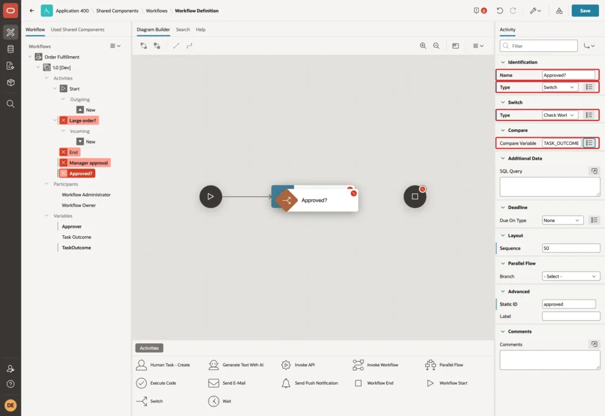Add an Execute Code activity
605x416 pixels.
pos(156,383)
